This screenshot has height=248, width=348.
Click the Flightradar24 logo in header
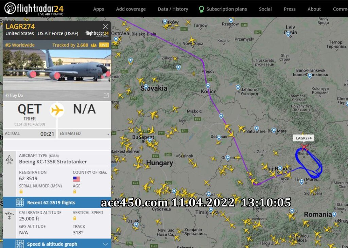(x=34, y=9)
